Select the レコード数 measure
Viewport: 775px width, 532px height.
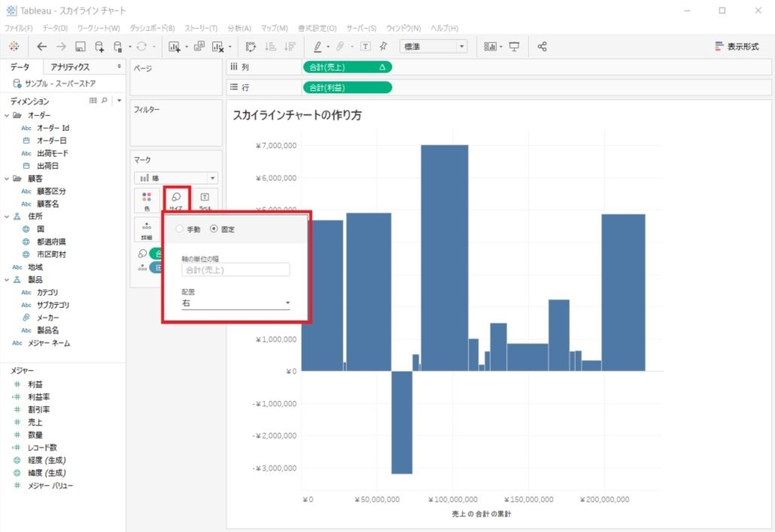point(42,447)
